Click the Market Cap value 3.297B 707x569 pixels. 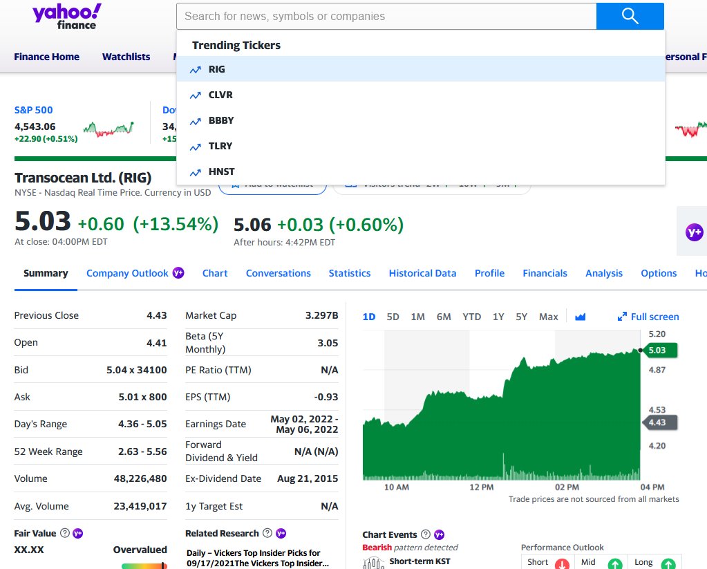(321, 315)
